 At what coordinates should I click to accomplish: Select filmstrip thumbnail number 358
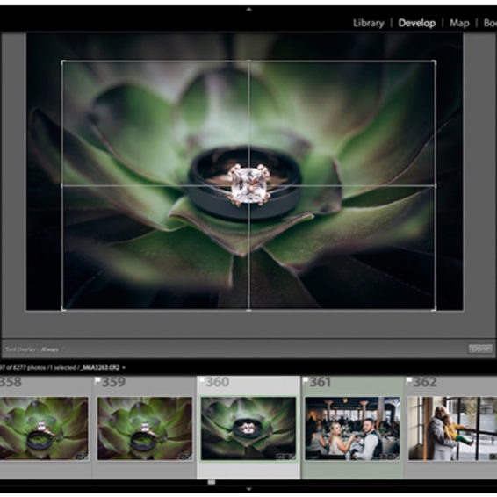tap(44, 428)
